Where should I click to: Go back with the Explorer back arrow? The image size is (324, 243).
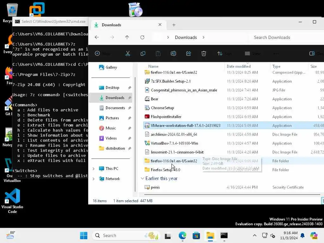point(97,37)
